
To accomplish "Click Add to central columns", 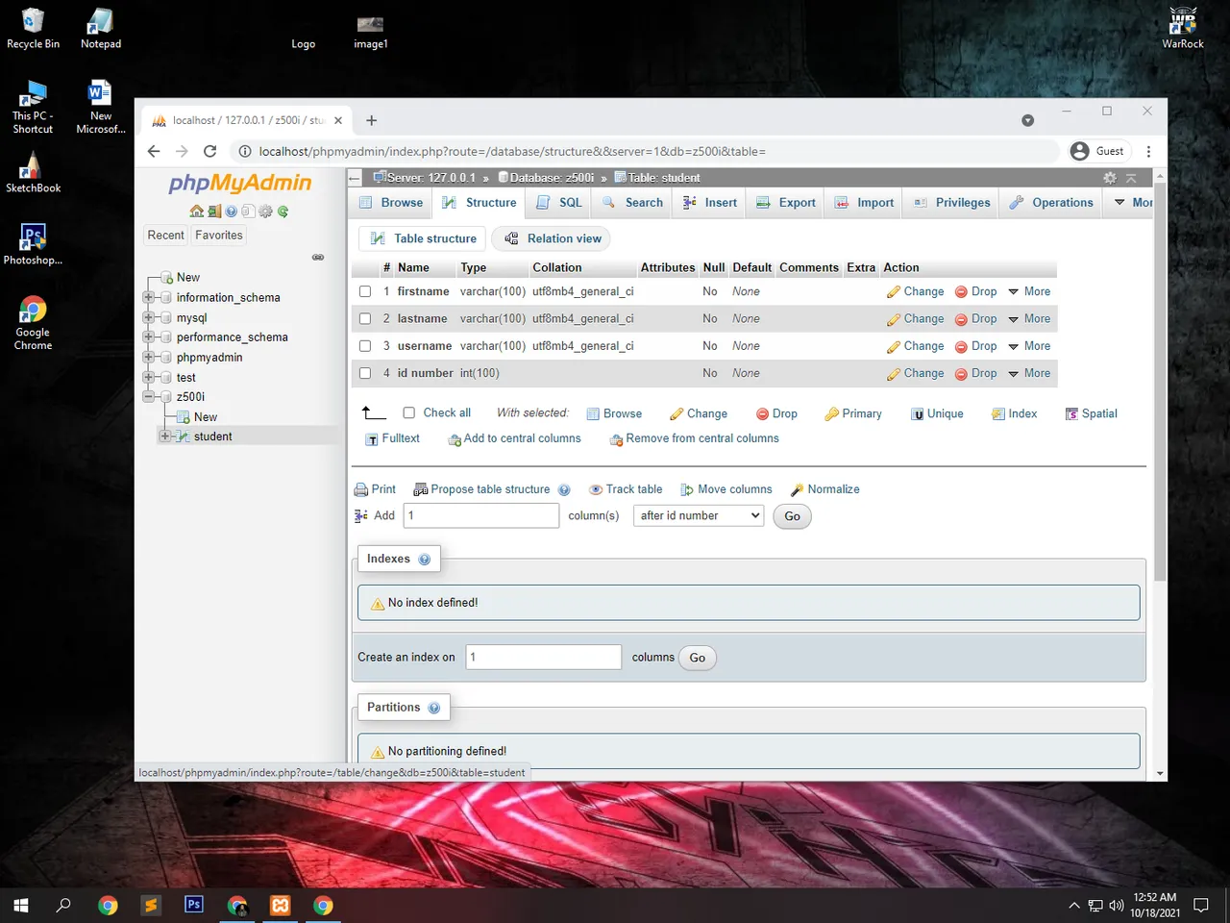I will 514,438.
